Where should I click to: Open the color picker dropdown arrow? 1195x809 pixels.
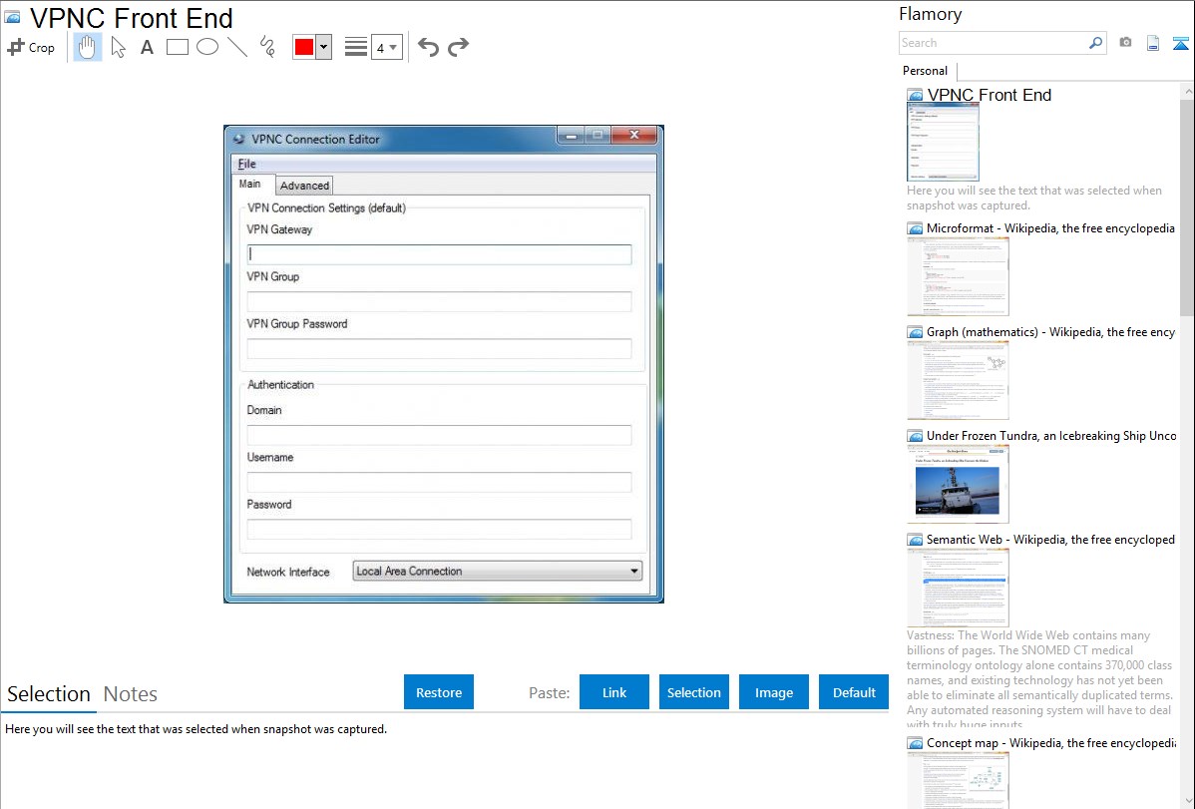(324, 47)
